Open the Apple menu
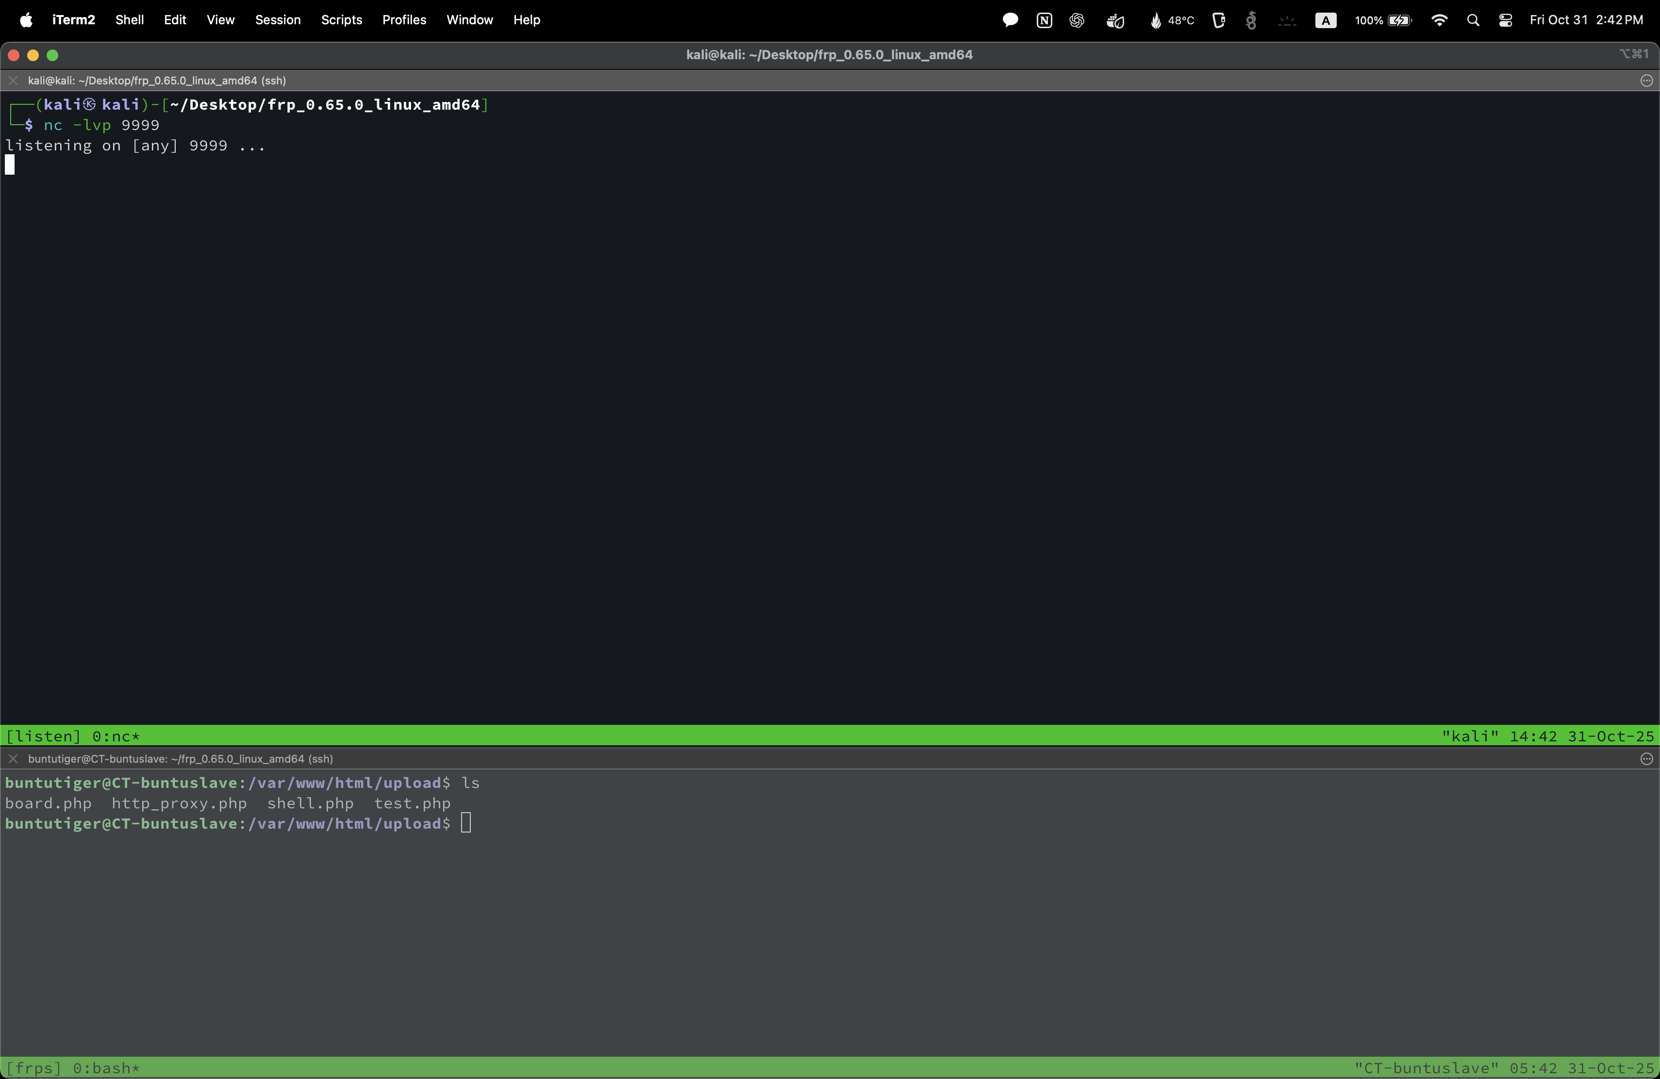 click(x=27, y=20)
